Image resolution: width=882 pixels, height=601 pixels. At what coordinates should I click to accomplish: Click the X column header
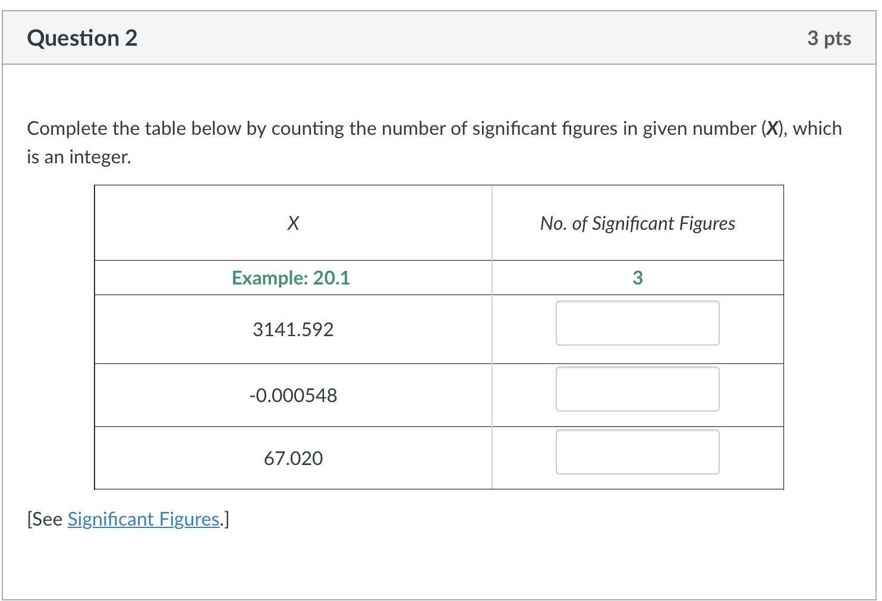pyautogui.click(x=293, y=223)
